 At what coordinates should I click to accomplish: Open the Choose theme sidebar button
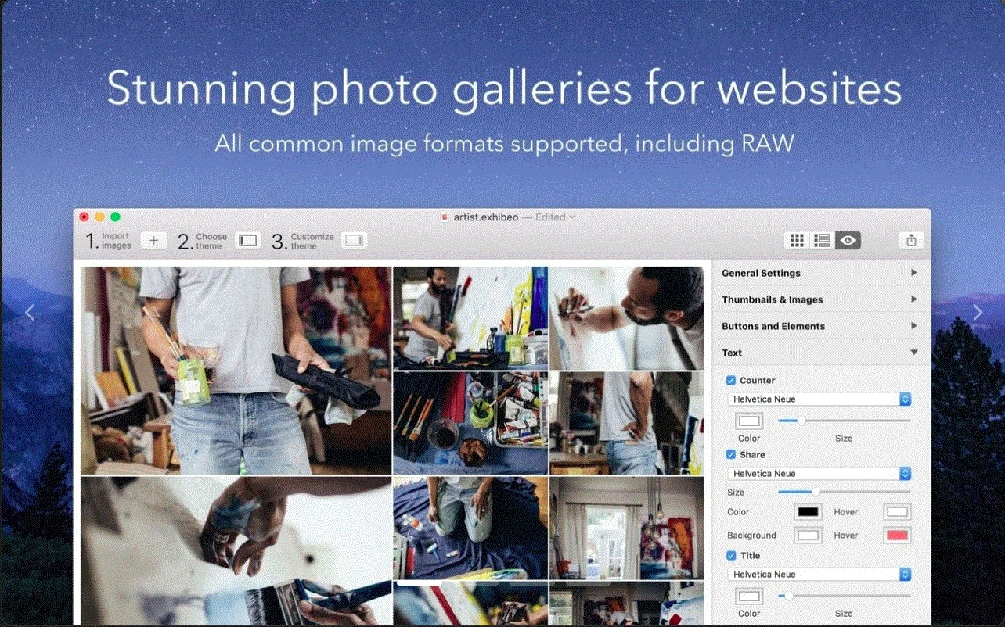pyautogui.click(x=248, y=241)
